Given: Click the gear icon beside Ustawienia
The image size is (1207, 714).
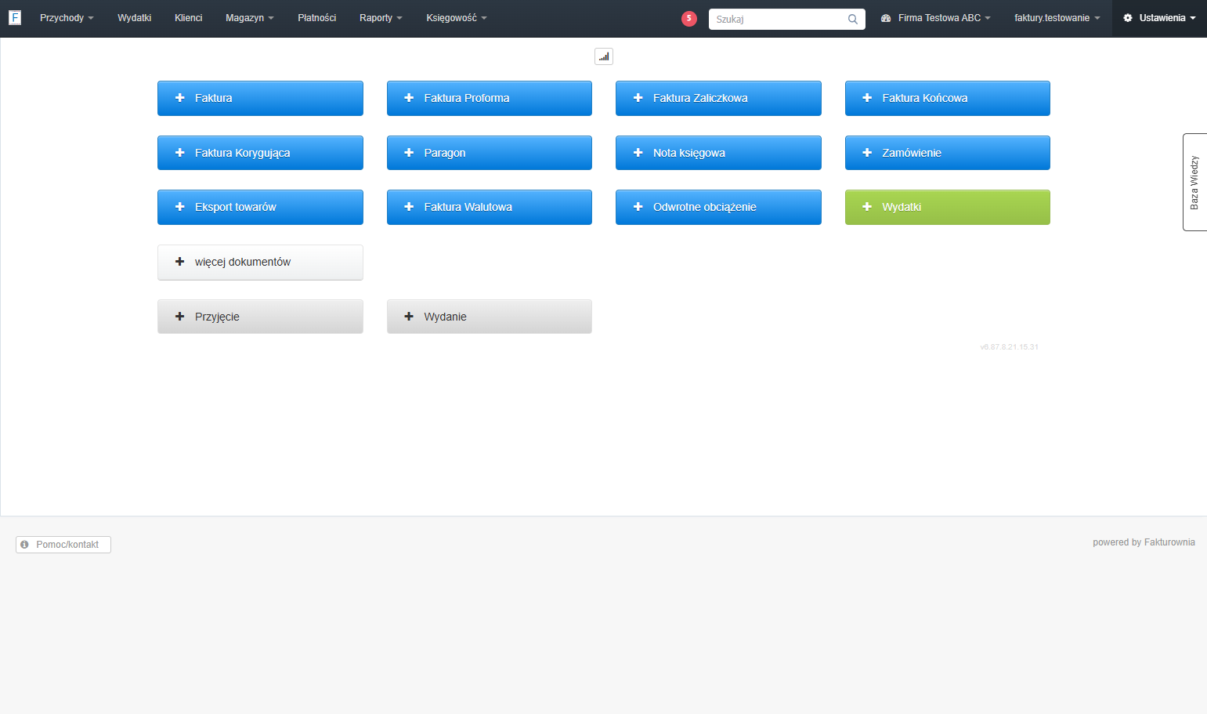Looking at the screenshot, I should coord(1128,18).
